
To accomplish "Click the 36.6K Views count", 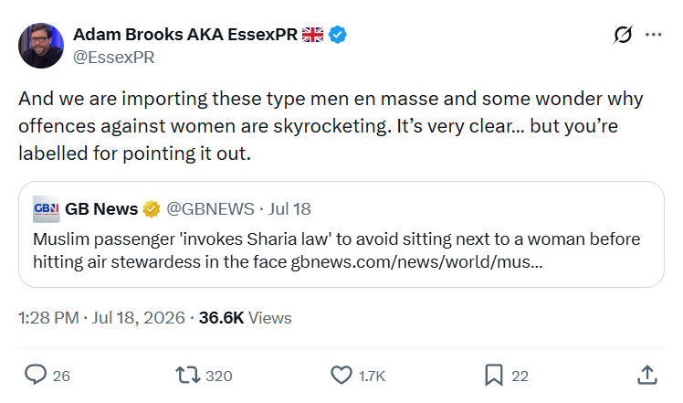I will point(246,318).
